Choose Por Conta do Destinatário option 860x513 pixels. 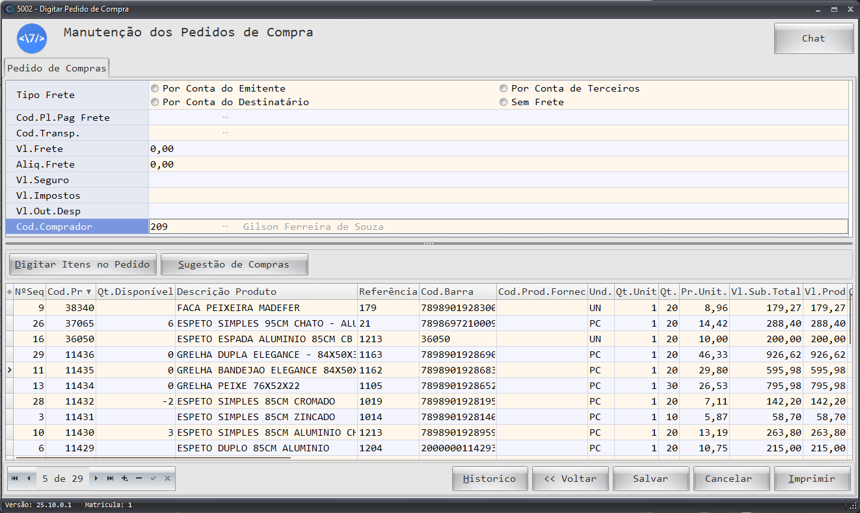[x=155, y=102]
